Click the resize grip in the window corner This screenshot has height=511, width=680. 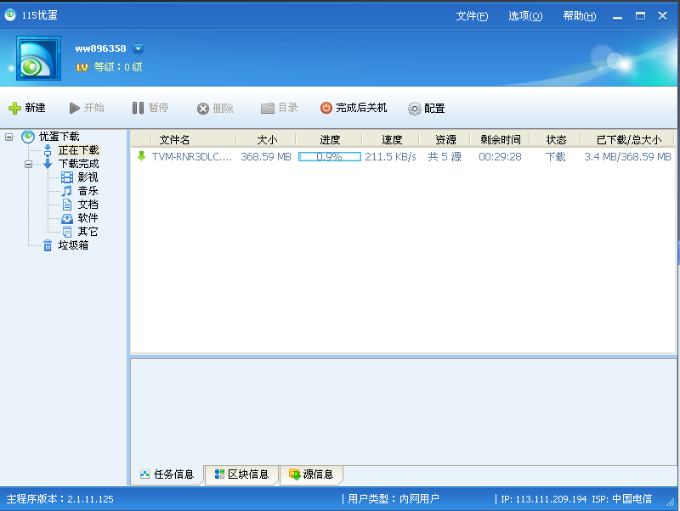pos(671,503)
